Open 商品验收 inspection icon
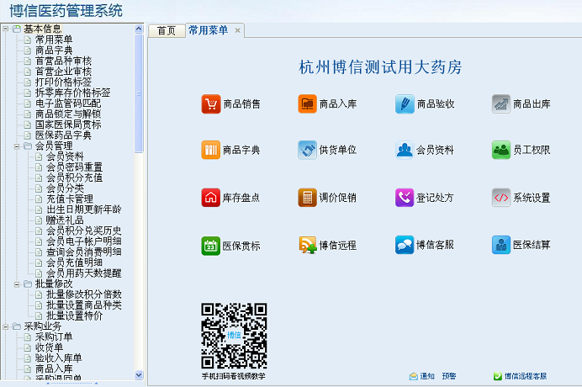This screenshot has height=387, width=582. (405, 104)
